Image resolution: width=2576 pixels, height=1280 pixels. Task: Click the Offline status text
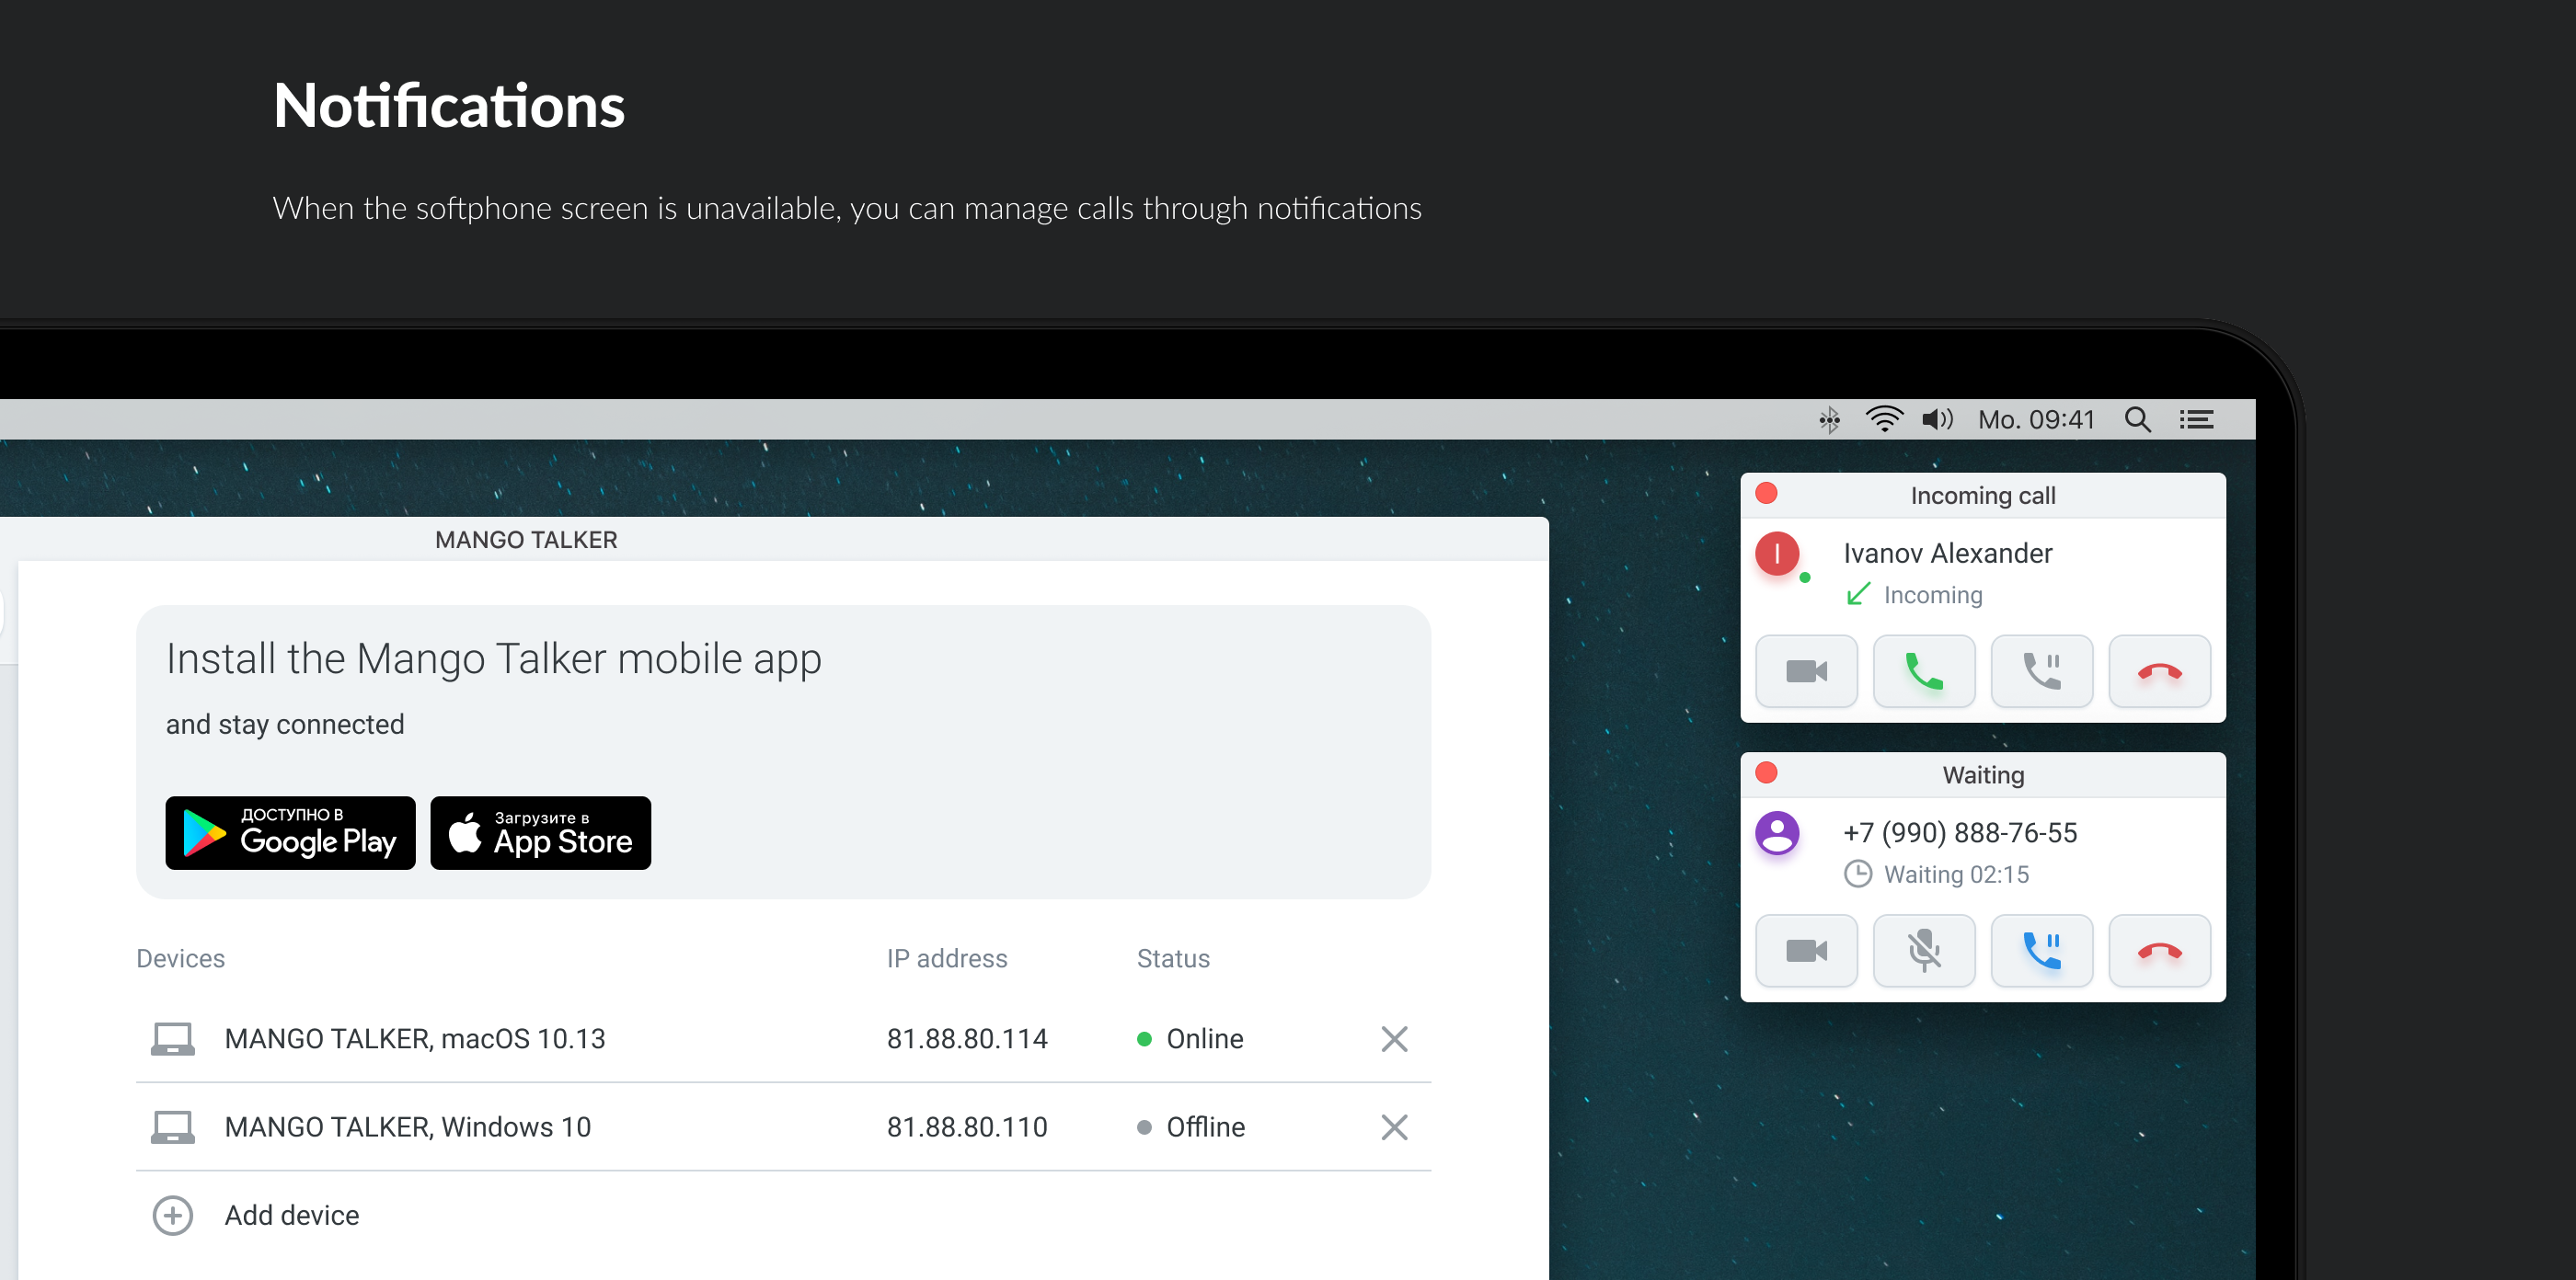1206,1127
